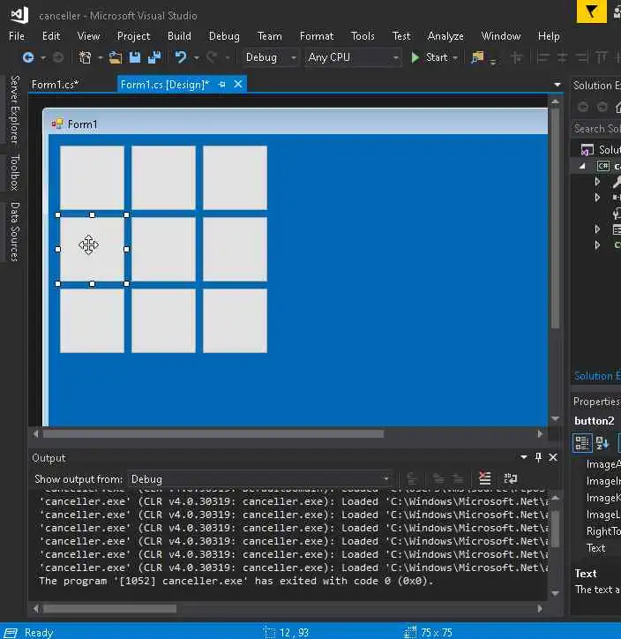621x639 pixels.
Task: Toggle pin on Form1.cs [Design] tab
Action: (x=222, y=85)
